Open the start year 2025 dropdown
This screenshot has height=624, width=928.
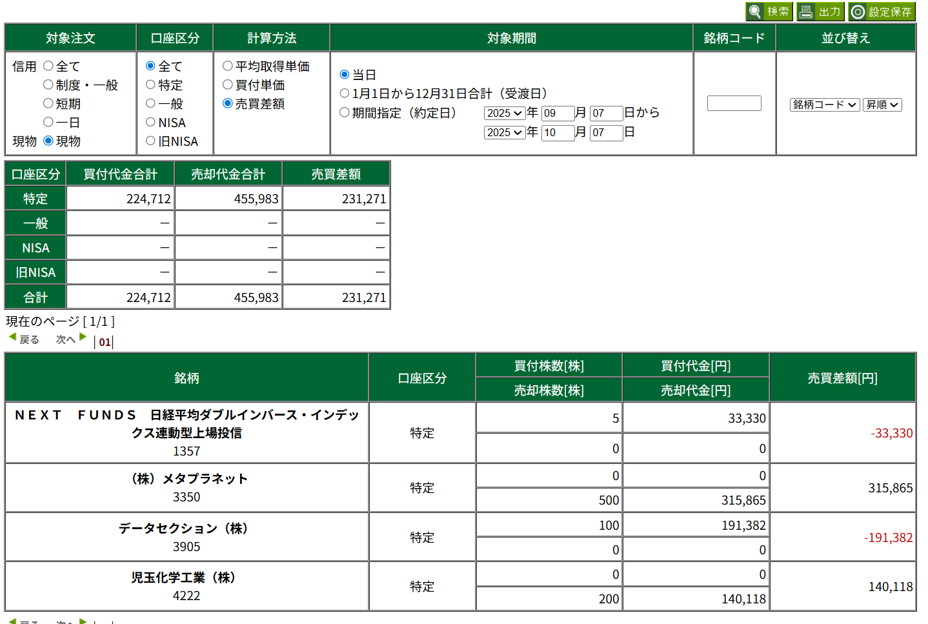point(504,113)
